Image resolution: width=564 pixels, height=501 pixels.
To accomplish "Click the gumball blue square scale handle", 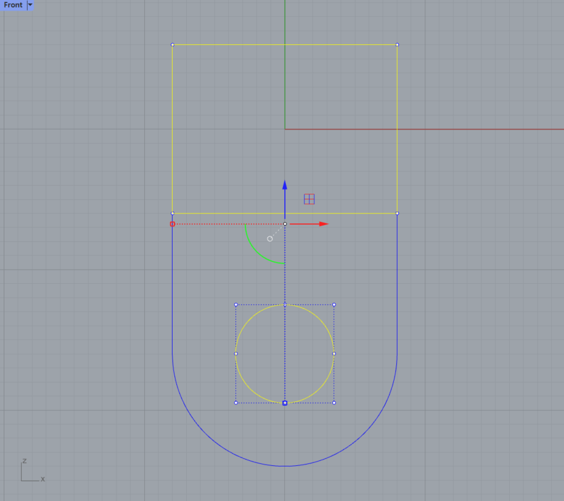I will tap(285, 403).
